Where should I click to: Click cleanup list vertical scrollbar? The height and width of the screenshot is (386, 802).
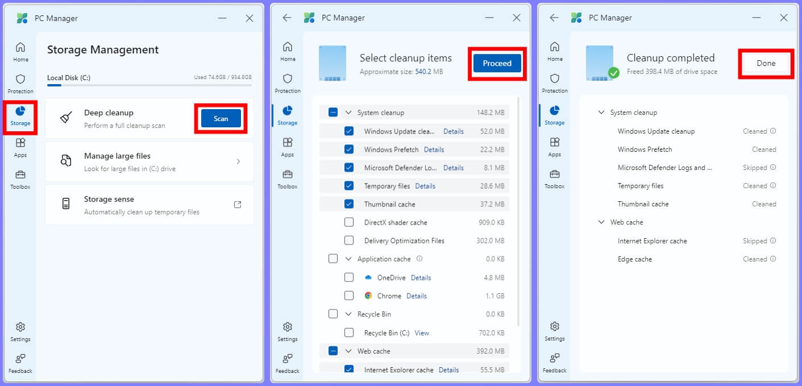point(518,211)
